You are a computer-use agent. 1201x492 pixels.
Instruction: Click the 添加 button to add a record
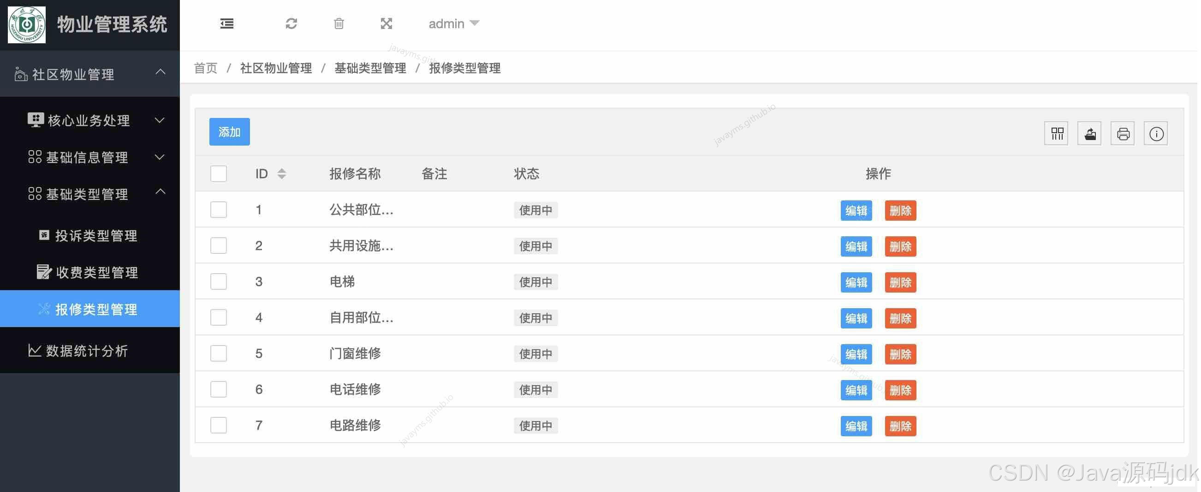pos(229,132)
